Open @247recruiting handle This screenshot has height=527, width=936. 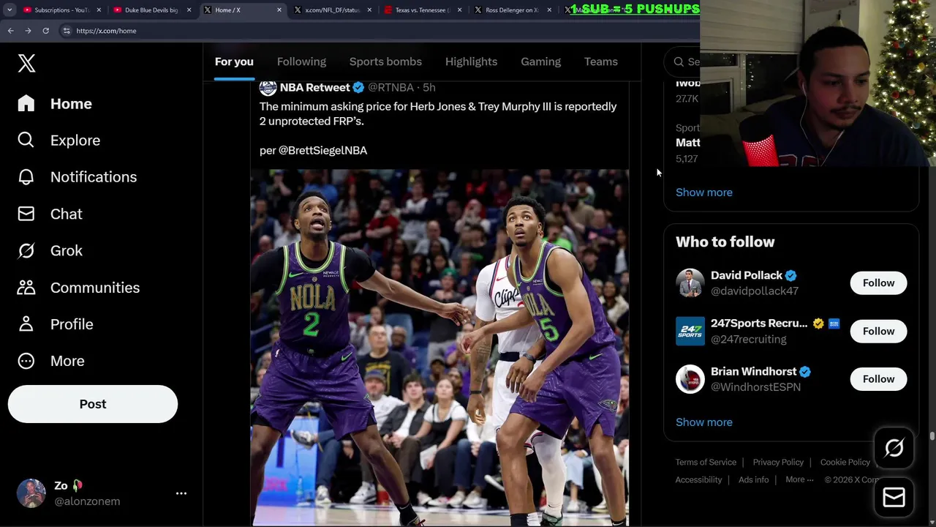pos(749,339)
